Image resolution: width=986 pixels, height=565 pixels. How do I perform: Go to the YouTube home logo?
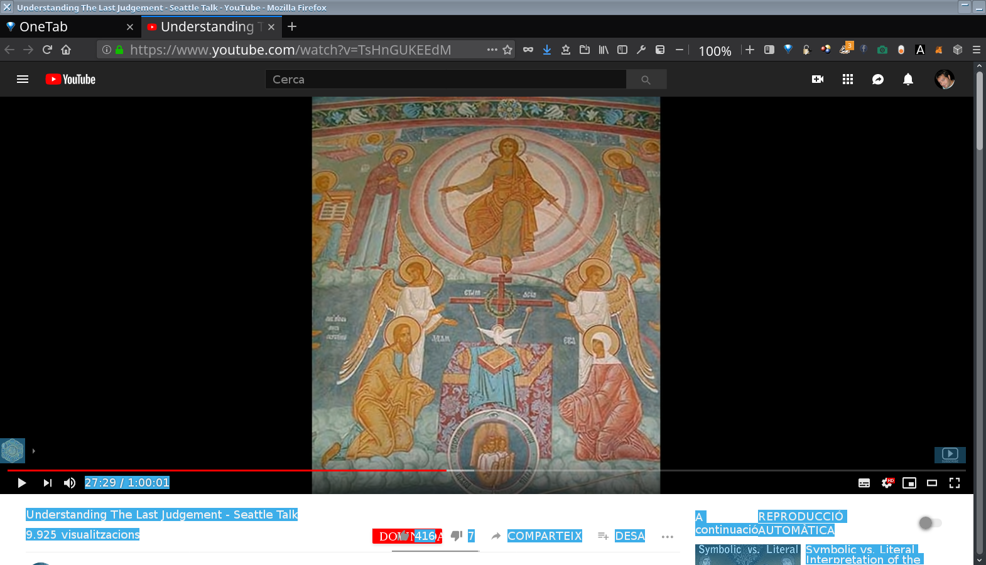[70, 79]
